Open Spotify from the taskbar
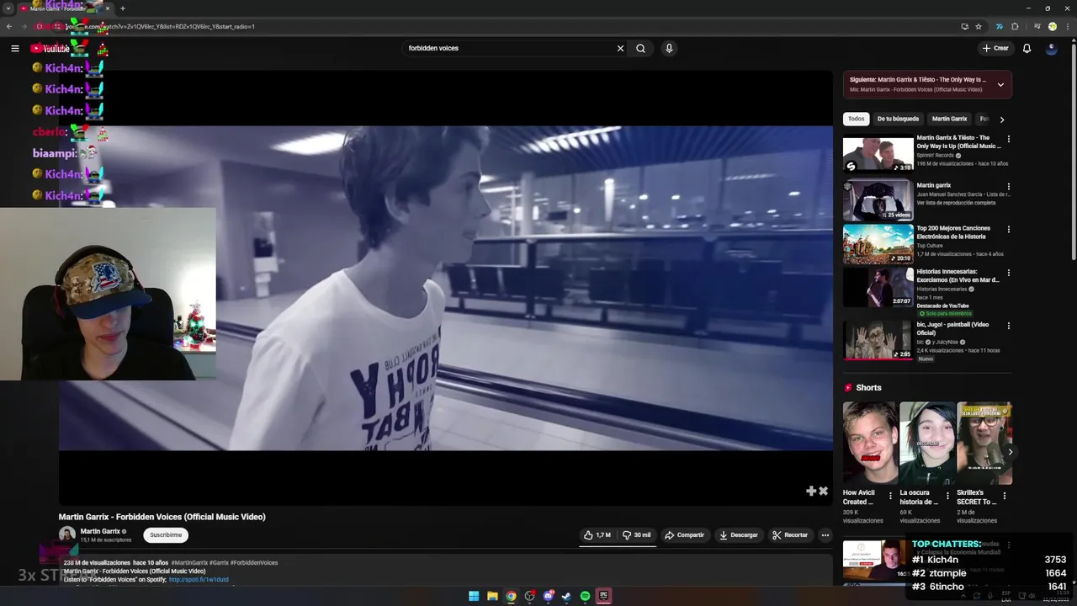Viewport: 1077px width, 606px height. point(585,596)
